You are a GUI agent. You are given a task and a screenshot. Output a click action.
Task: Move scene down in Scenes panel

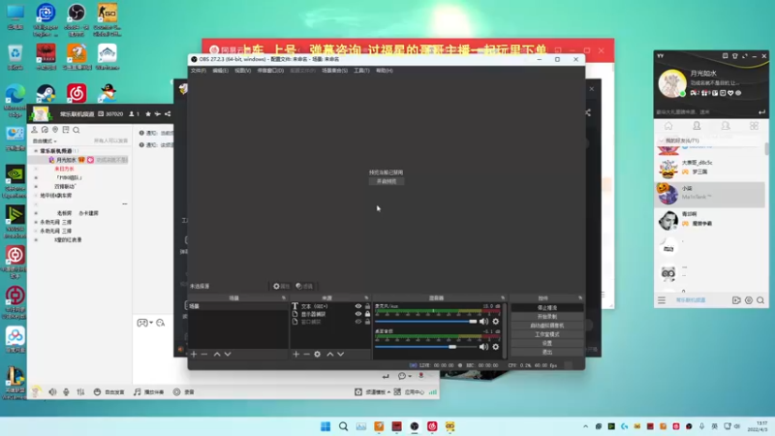[x=228, y=354]
